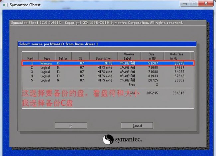This screenshot has height=156, width=216.
Task: Click the data size value 54967
Action: click(179, 68)
